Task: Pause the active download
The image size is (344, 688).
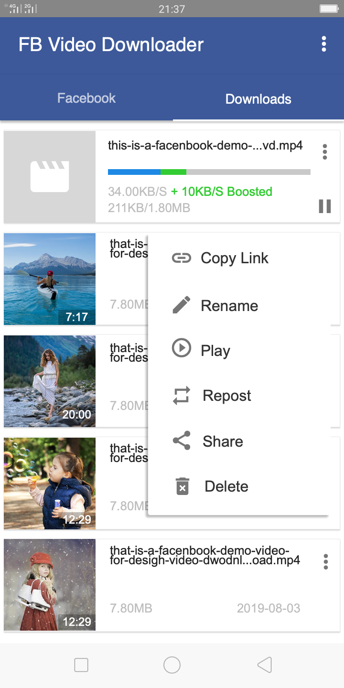Action: [325, 206]
